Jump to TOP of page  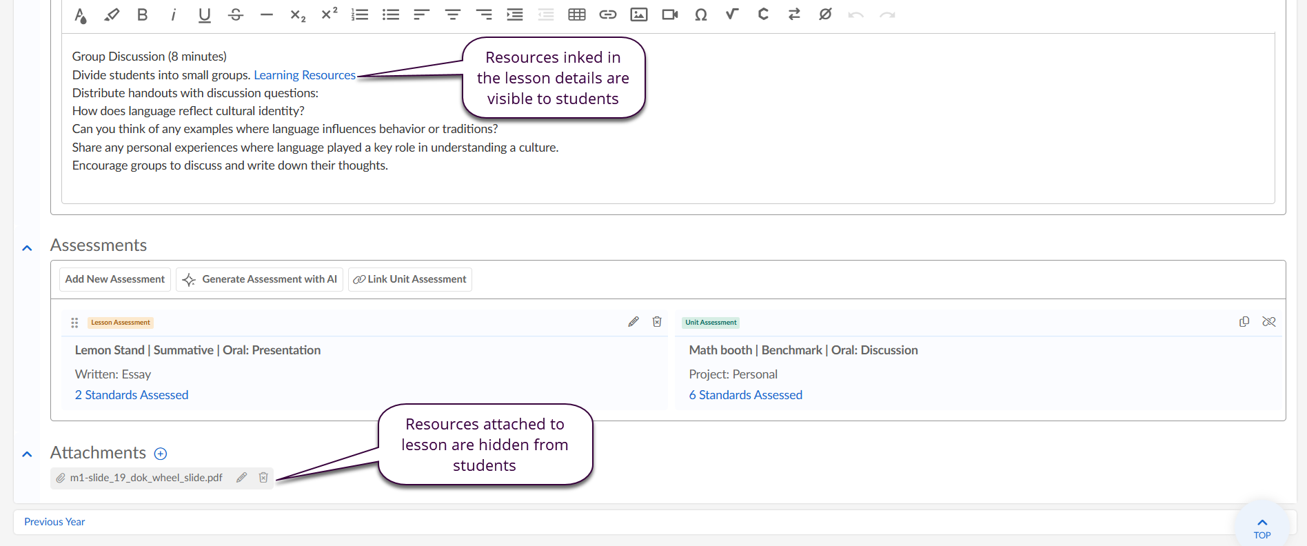tap(1262, 528)
